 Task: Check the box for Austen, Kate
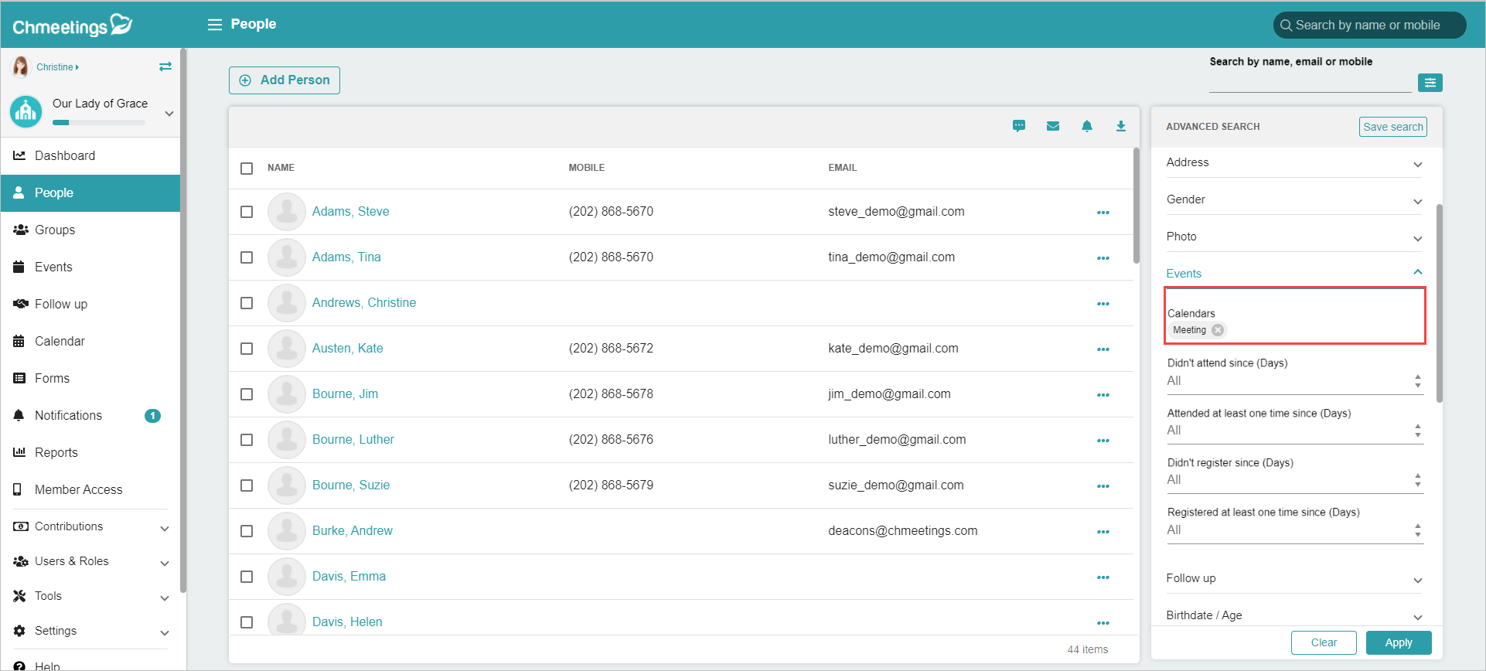coord(247,349)
